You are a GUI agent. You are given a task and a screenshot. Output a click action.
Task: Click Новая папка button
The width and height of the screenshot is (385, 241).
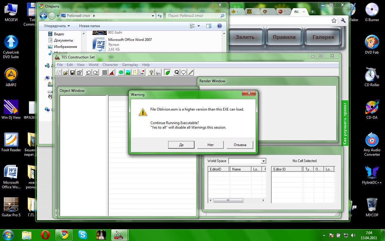pos(89,26)
